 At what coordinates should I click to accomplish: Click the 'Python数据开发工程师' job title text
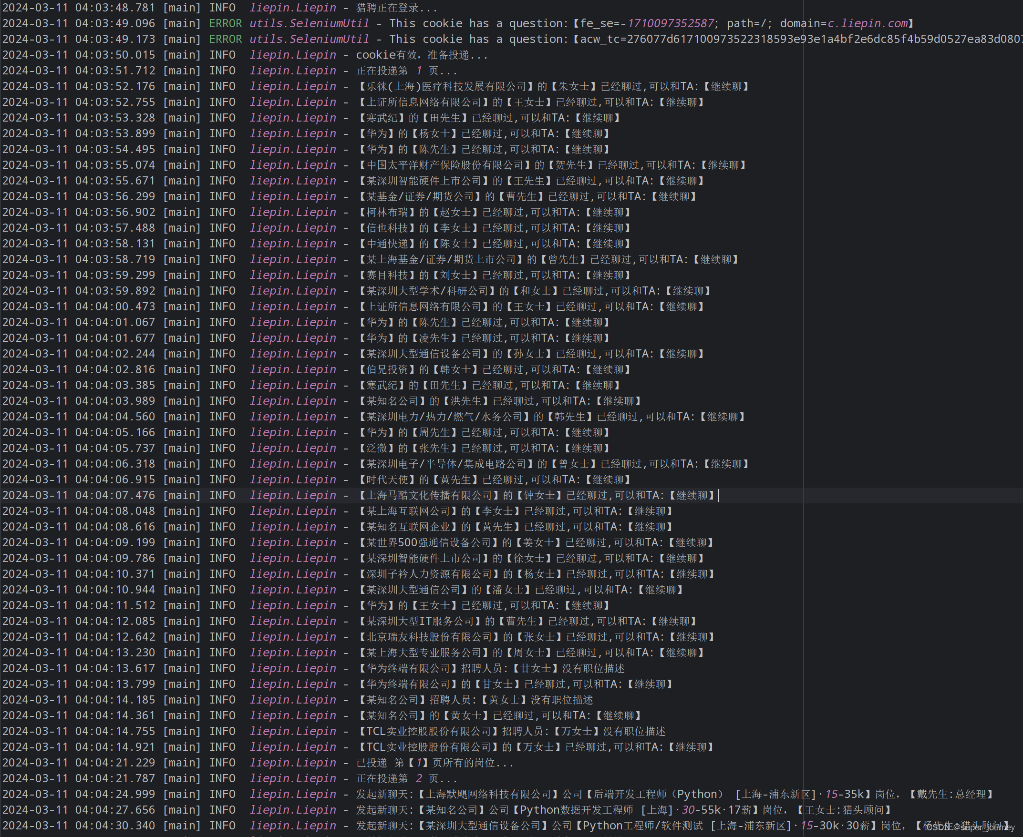point(577,810)
